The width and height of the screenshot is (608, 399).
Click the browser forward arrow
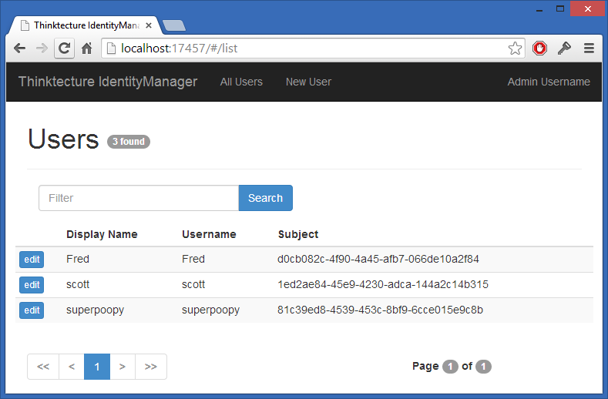point(42,49)
